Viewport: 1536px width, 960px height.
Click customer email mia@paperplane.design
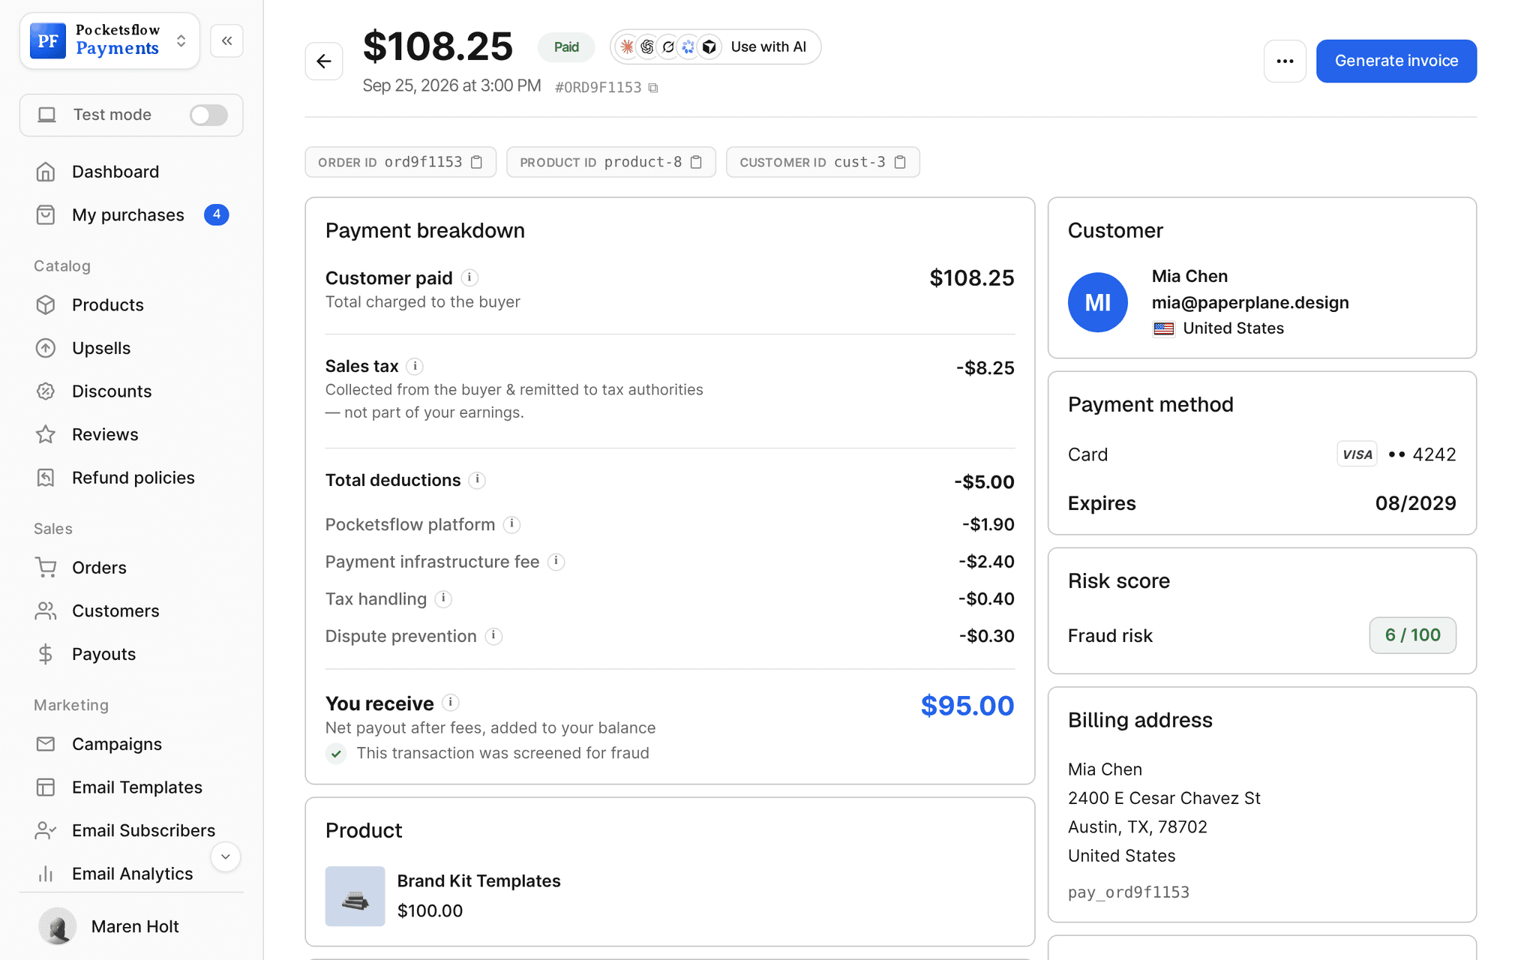point(1250,302)
